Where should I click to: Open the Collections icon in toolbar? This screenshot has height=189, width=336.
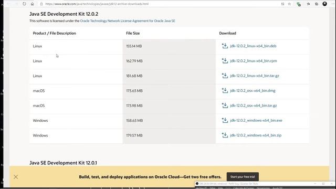[317, 4]
